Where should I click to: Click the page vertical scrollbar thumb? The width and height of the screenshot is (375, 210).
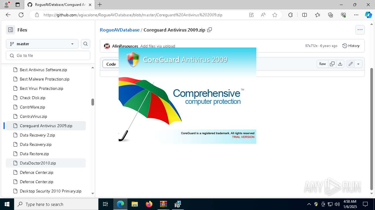372,129
